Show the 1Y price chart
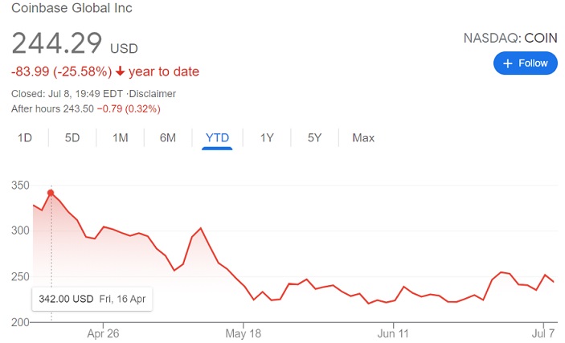The image size is (565, 343). point(267,137)
